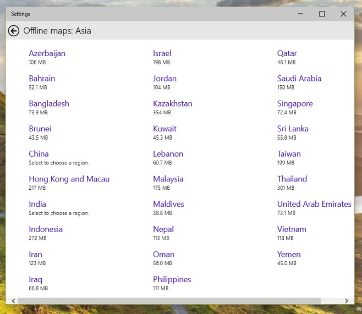This screenshot has height=314, width=362.
Task: Choose the Taiwan map
Action: (x=289, y=154)
